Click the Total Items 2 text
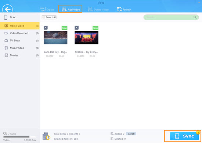 coord(67,134)
